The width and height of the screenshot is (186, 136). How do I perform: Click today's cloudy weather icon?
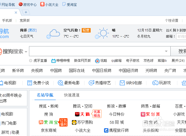point(55,33)
